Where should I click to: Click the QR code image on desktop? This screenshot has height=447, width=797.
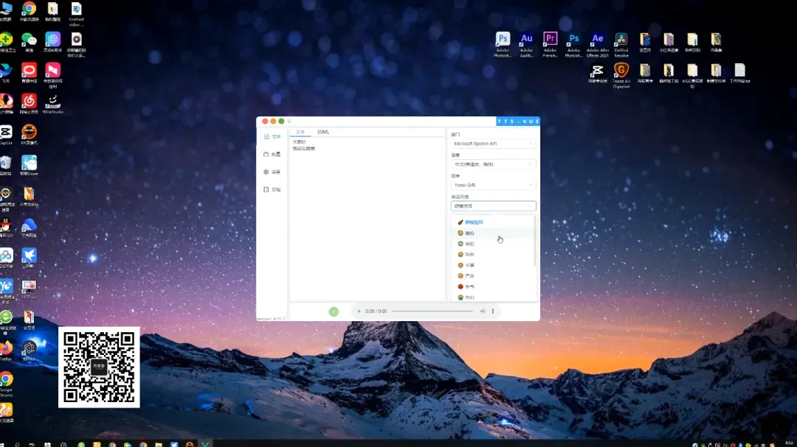point(99,367)
